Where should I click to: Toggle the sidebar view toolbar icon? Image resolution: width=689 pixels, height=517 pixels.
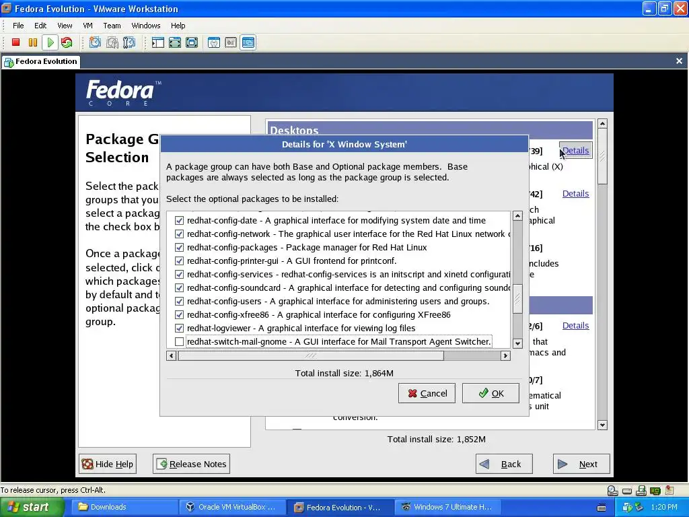point(157,42)
